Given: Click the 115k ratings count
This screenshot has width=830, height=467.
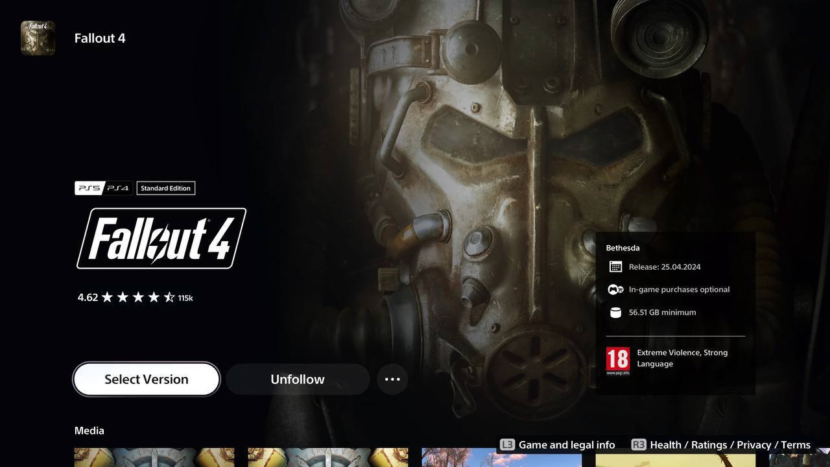Looking at the screenshot, I should click(x=185, y=298).
